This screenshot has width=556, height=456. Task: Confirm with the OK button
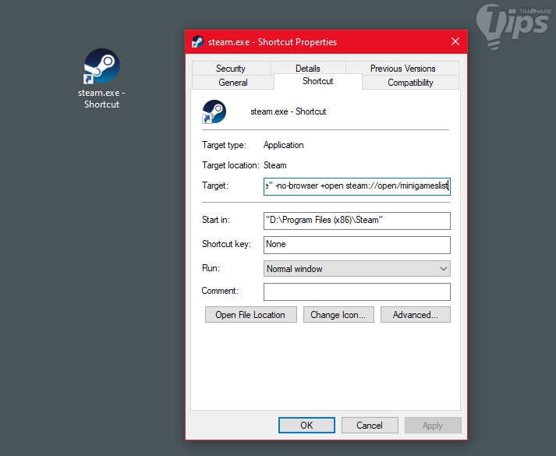[306, 425]
